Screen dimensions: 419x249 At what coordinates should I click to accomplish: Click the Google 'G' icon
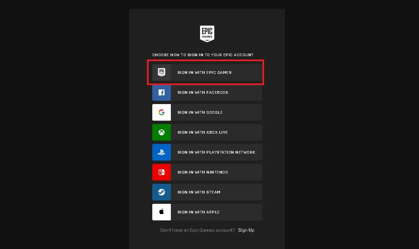tap(162, 112)
